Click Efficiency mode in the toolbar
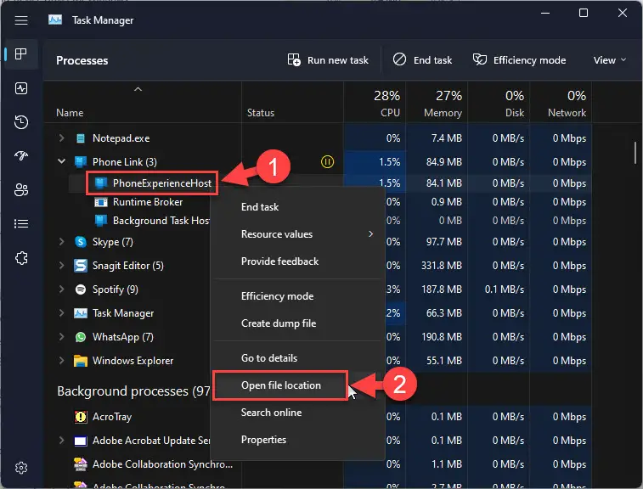 click(x=519, y=60)
